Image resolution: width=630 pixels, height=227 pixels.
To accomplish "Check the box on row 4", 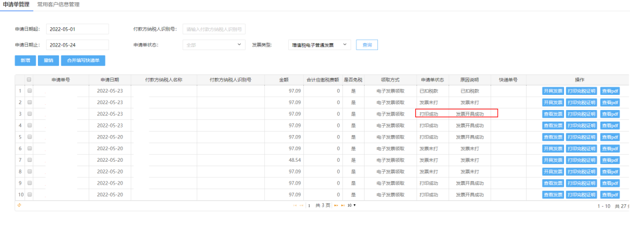I will (29, 126).
